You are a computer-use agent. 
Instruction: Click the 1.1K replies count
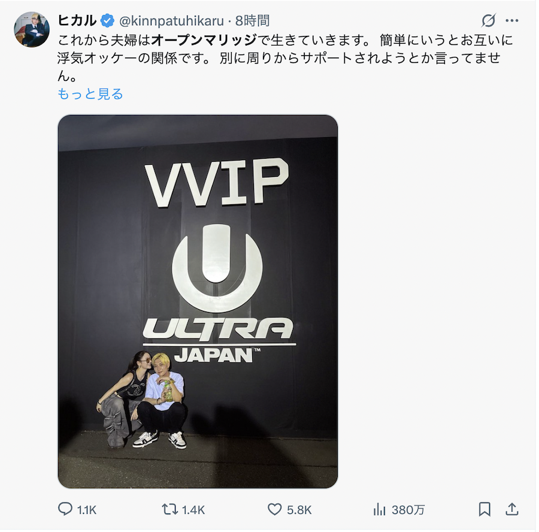[x=87, y=510]
